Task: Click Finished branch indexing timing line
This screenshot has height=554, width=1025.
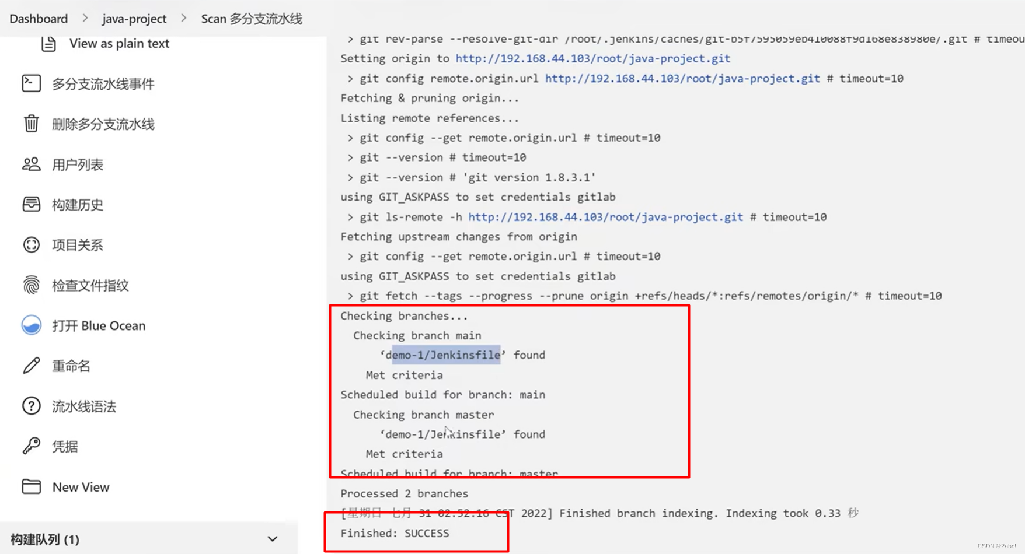Action: (599, 513)
